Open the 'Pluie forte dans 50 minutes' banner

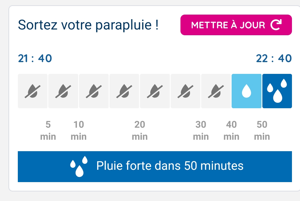pos(155,166)
